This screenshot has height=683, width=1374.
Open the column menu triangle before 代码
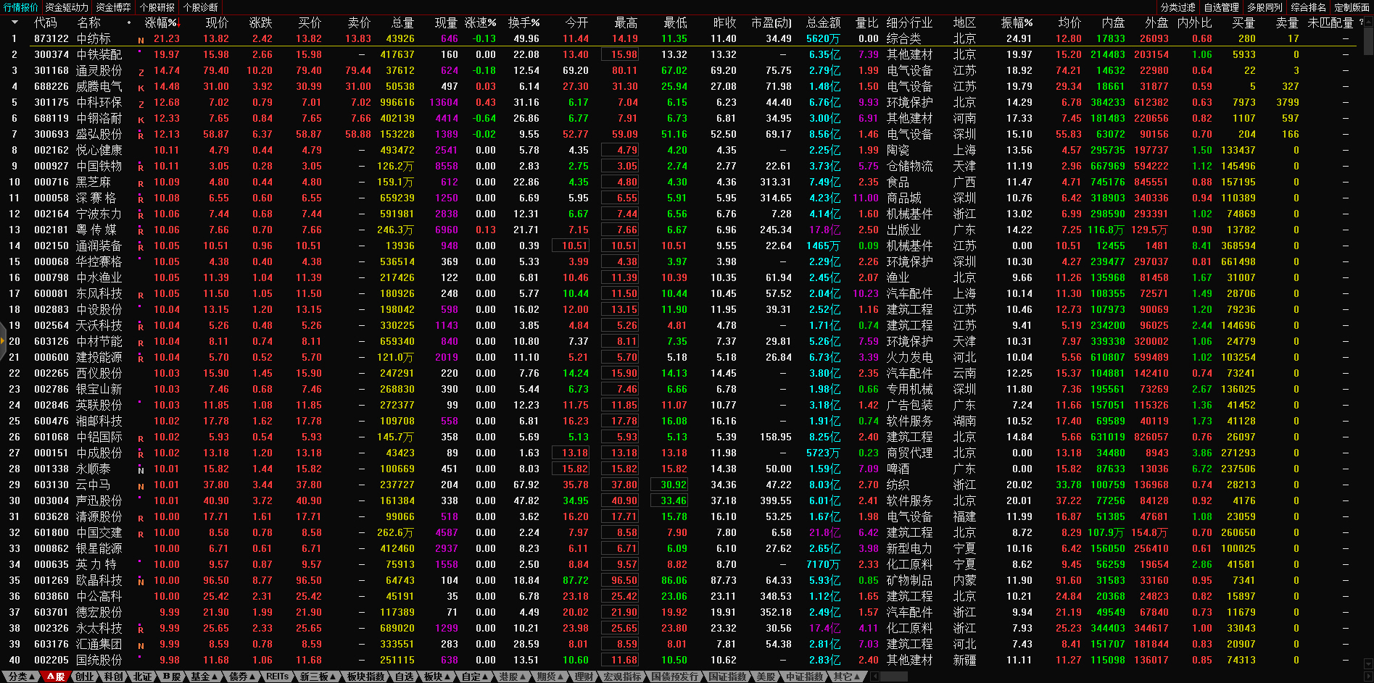(x=14, y=22)
